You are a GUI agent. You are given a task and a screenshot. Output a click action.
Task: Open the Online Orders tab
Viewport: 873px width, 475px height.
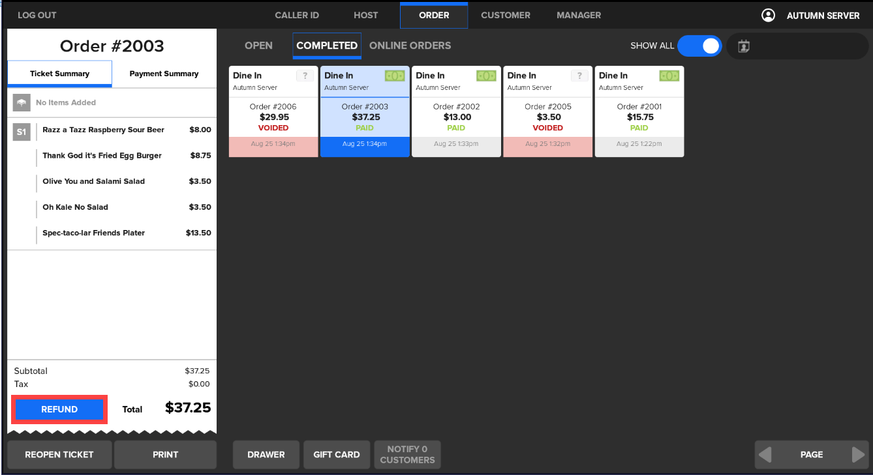pos(410,46)
